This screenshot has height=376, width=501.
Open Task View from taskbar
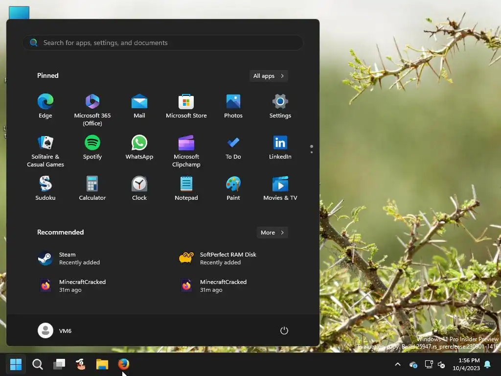pyautogui.click(x=59, y=364)
